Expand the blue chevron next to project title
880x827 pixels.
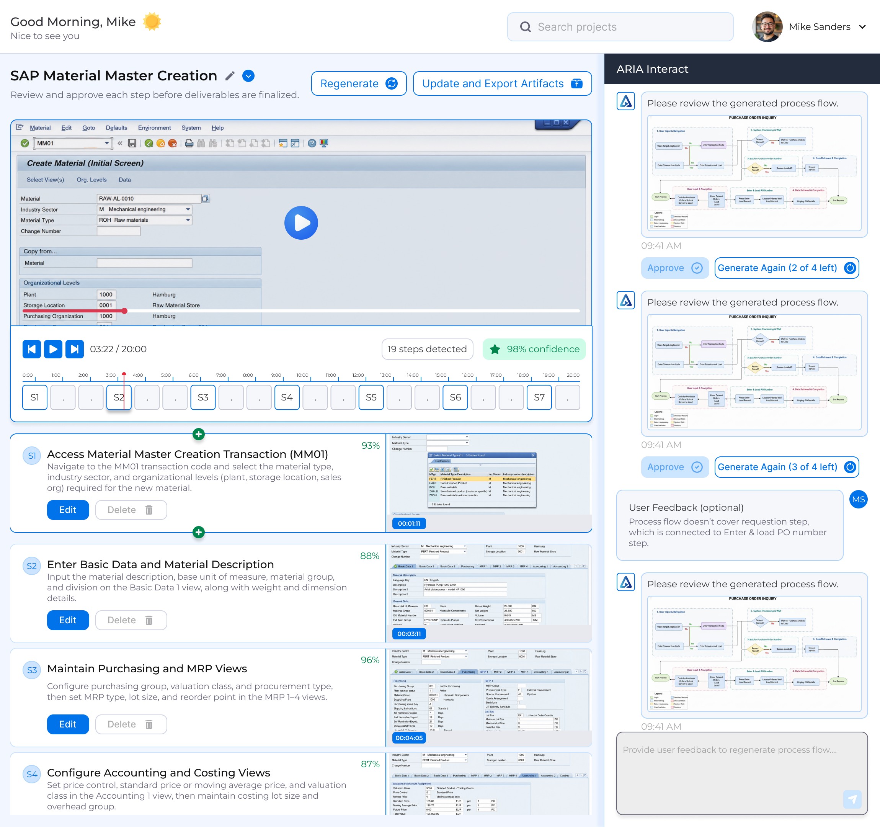tap(248, 76)
